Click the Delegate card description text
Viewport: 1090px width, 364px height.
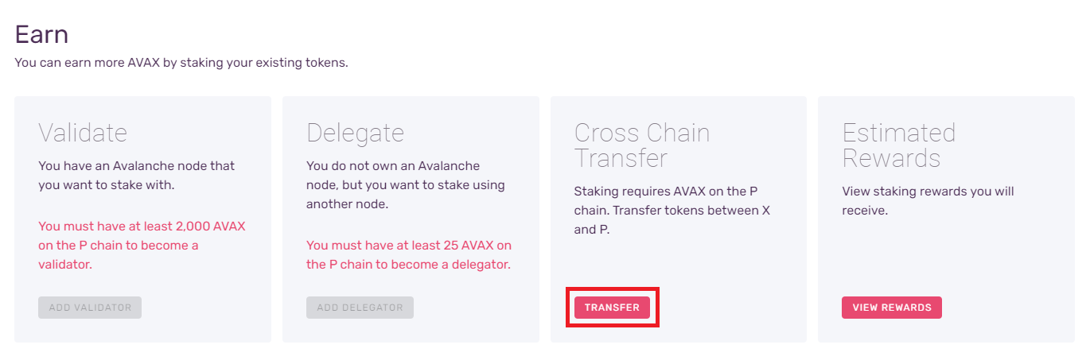[x=405, y=184]
